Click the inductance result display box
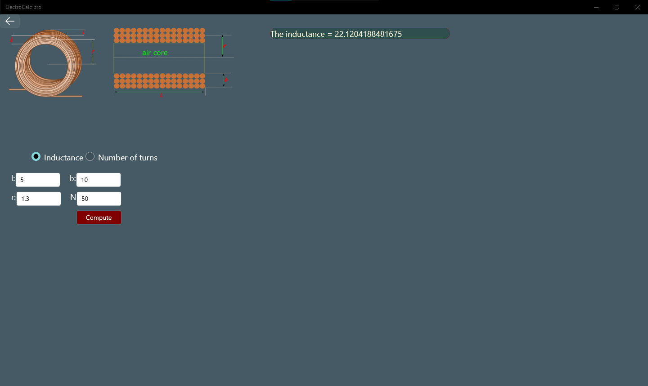This screenshot has height=386, width=648. tap(360, 33)
